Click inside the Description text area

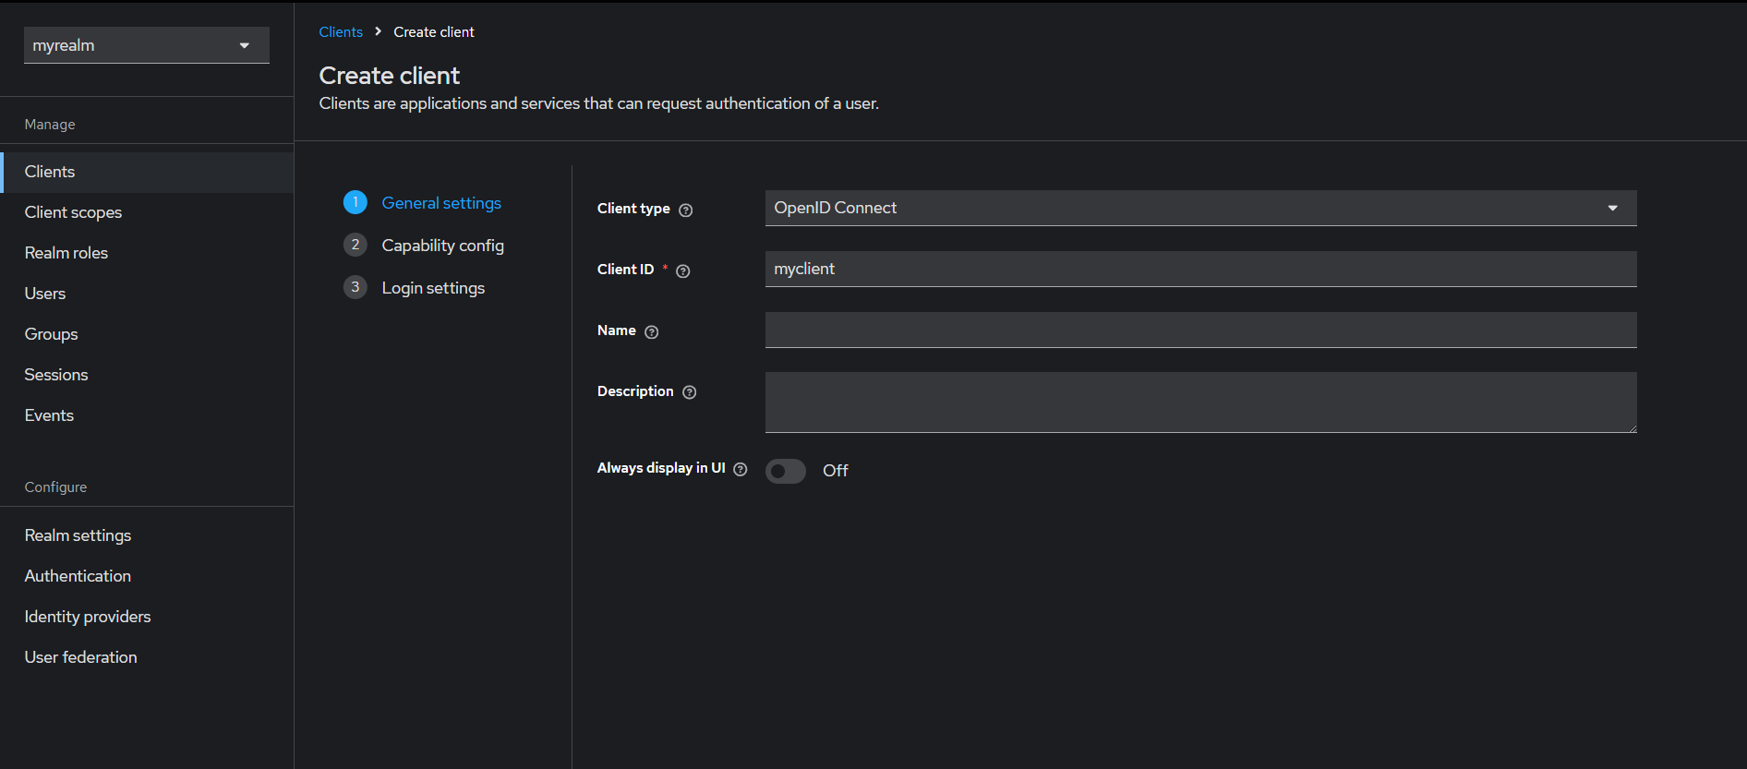click(x=1200, y=403)
